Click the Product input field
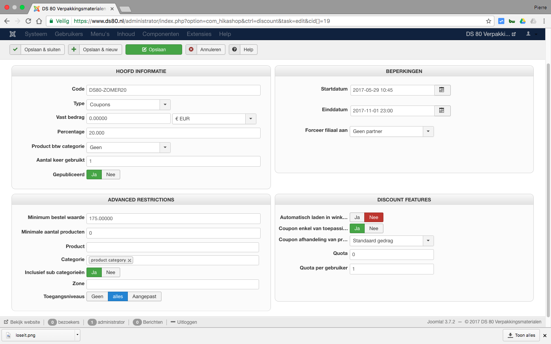Screen dimensions: 551x344 coord(173,247)
